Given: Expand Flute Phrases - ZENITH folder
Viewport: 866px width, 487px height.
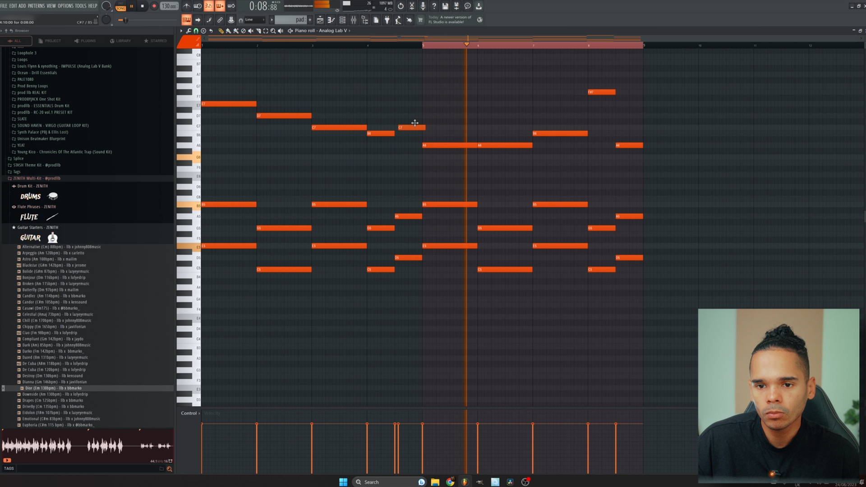Looking at the screenshot, I should (x=37, y=207).
